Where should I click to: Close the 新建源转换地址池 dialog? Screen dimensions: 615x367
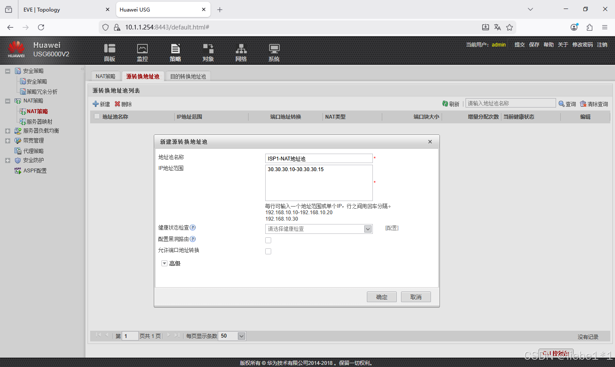point(430,142)
